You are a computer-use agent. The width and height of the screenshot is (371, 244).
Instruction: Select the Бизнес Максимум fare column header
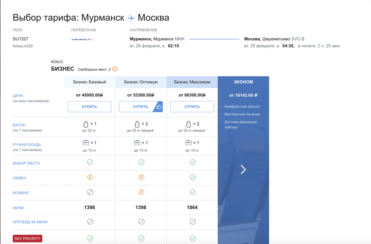tap(192, 82)
